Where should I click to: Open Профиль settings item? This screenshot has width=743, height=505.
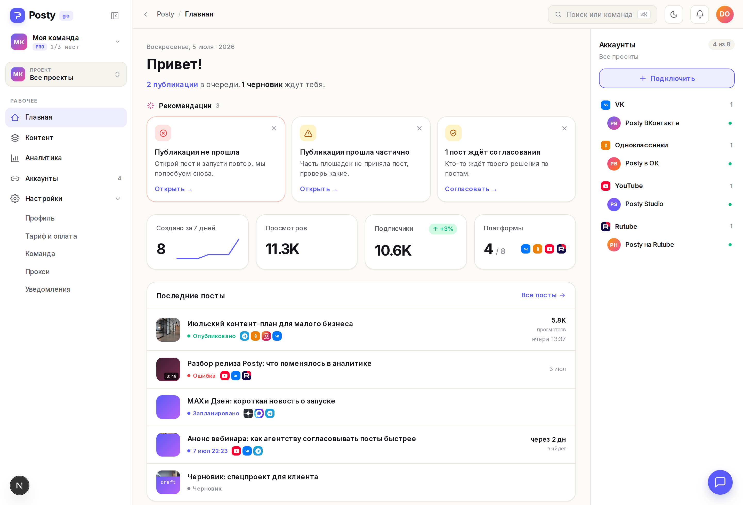coord(40,218)
